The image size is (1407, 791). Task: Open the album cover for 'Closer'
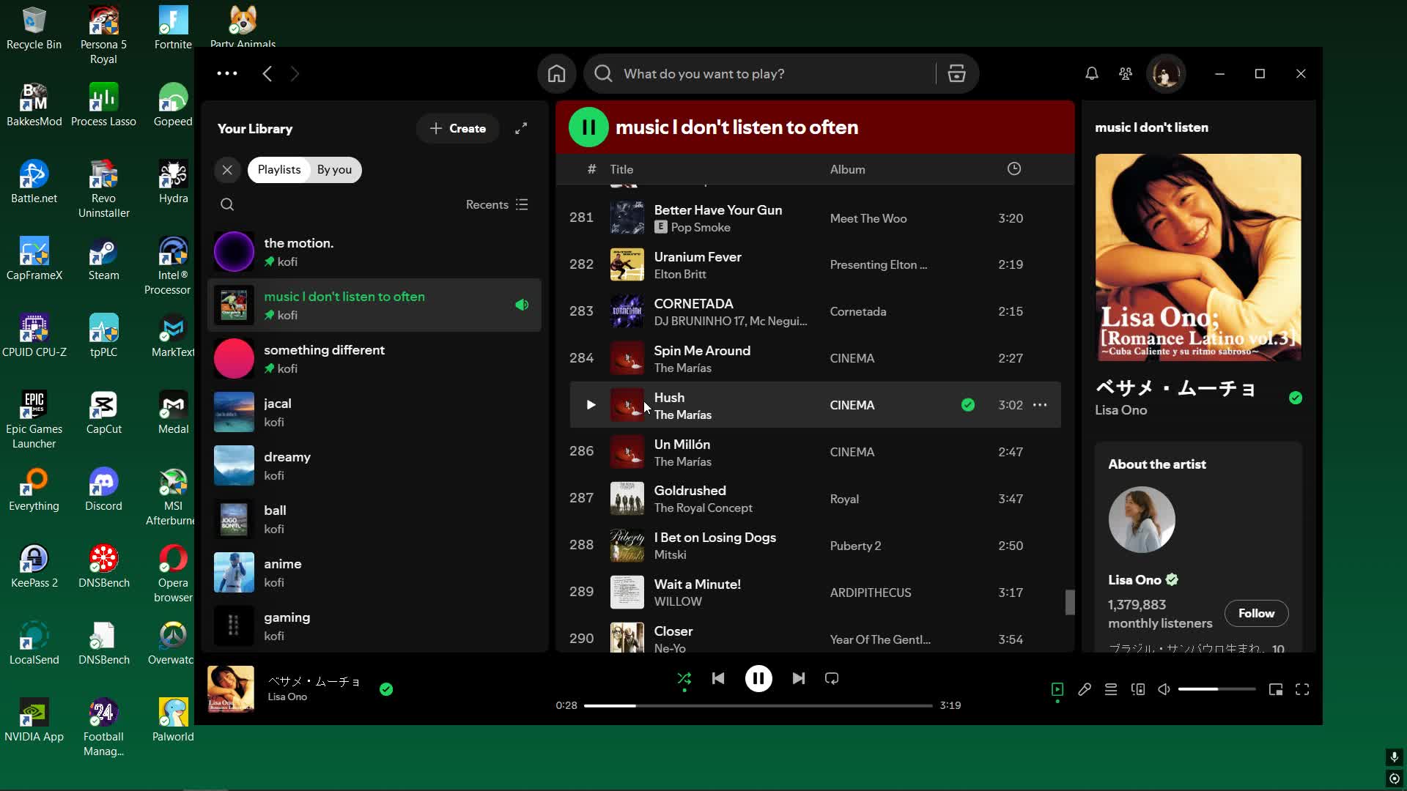click(627, 638)
